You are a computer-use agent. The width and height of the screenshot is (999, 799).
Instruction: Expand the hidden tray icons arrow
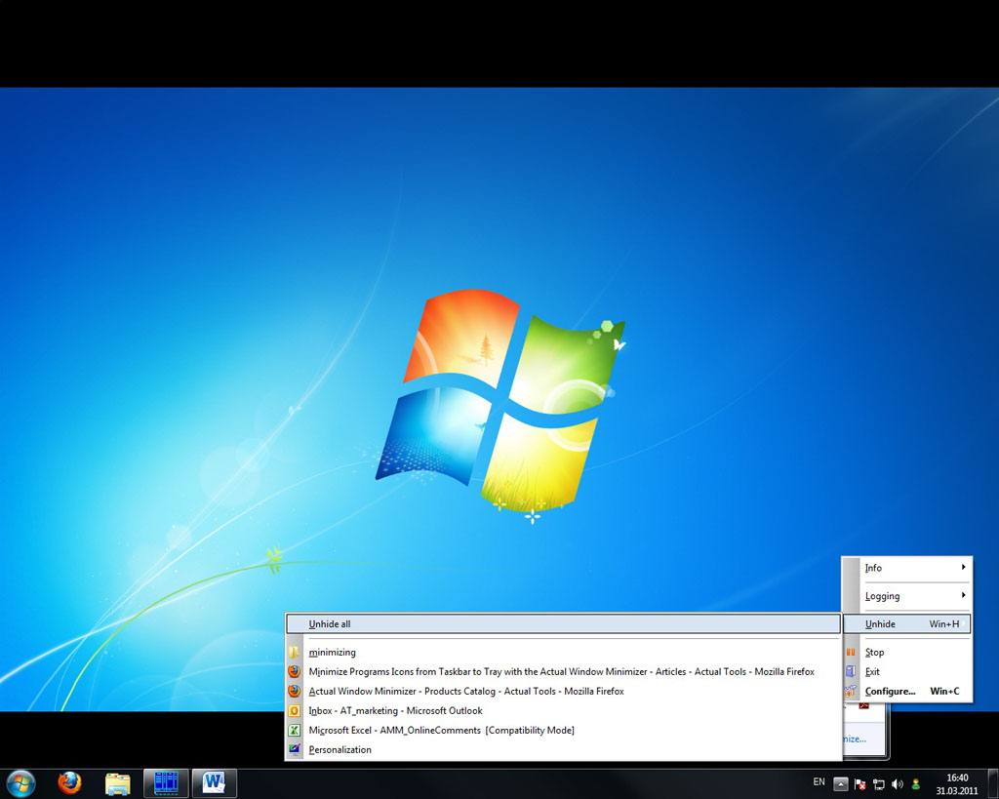point(841,783)
